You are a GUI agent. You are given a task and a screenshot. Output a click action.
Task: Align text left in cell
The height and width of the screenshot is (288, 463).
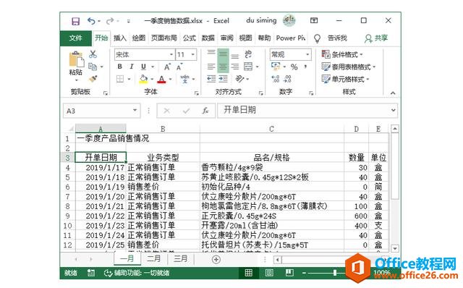(211, 67)
